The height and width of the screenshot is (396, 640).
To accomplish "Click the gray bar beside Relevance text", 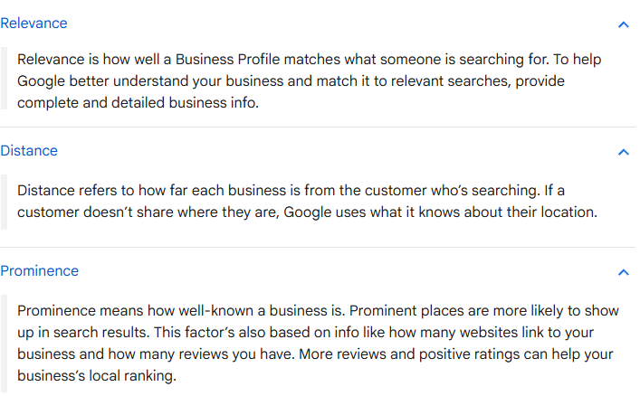I will (x=4, y=81).
